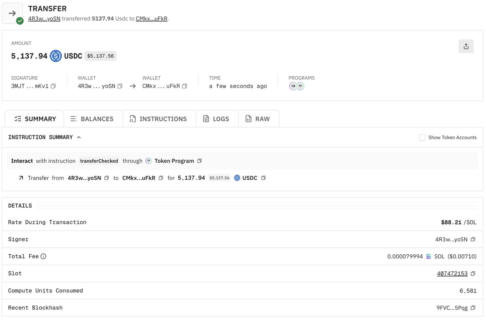Click compute units value 6,581
486x320 pixels.
point(468,291)
